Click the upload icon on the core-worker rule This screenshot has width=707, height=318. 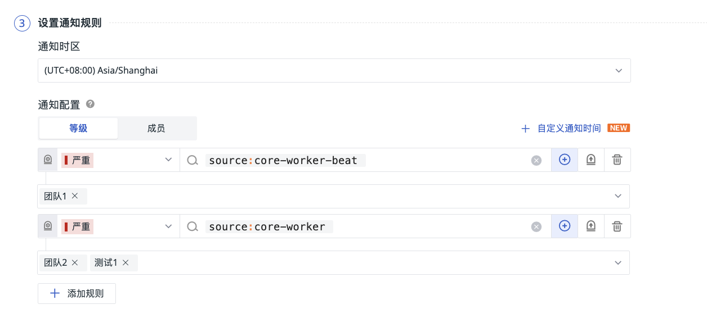coord(591,226)
